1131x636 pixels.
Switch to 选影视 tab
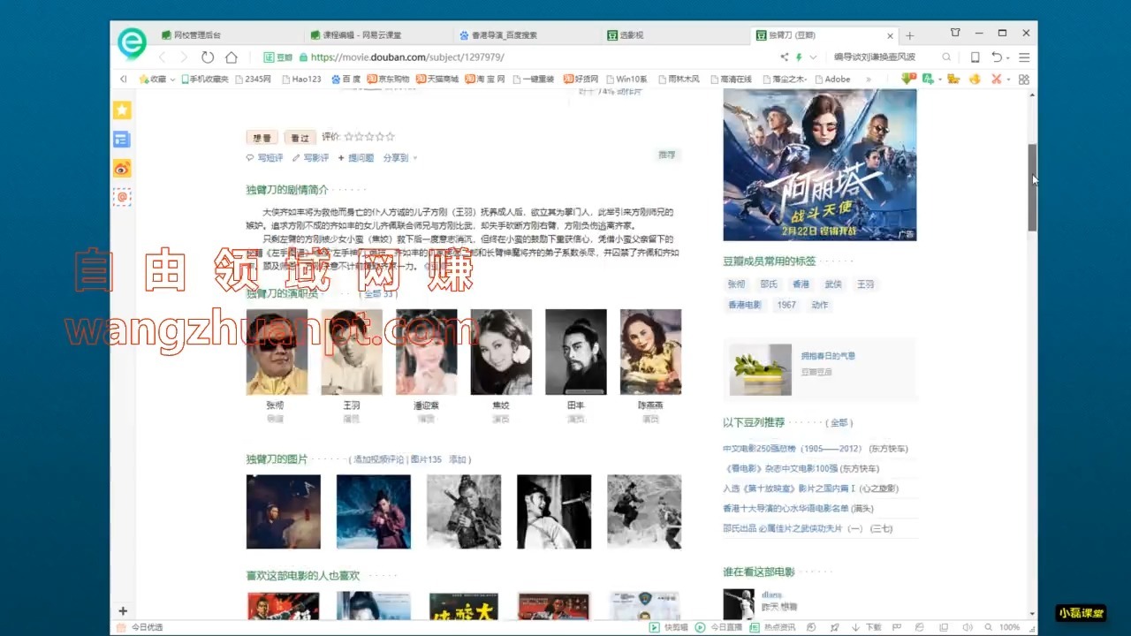coord(676,35)
